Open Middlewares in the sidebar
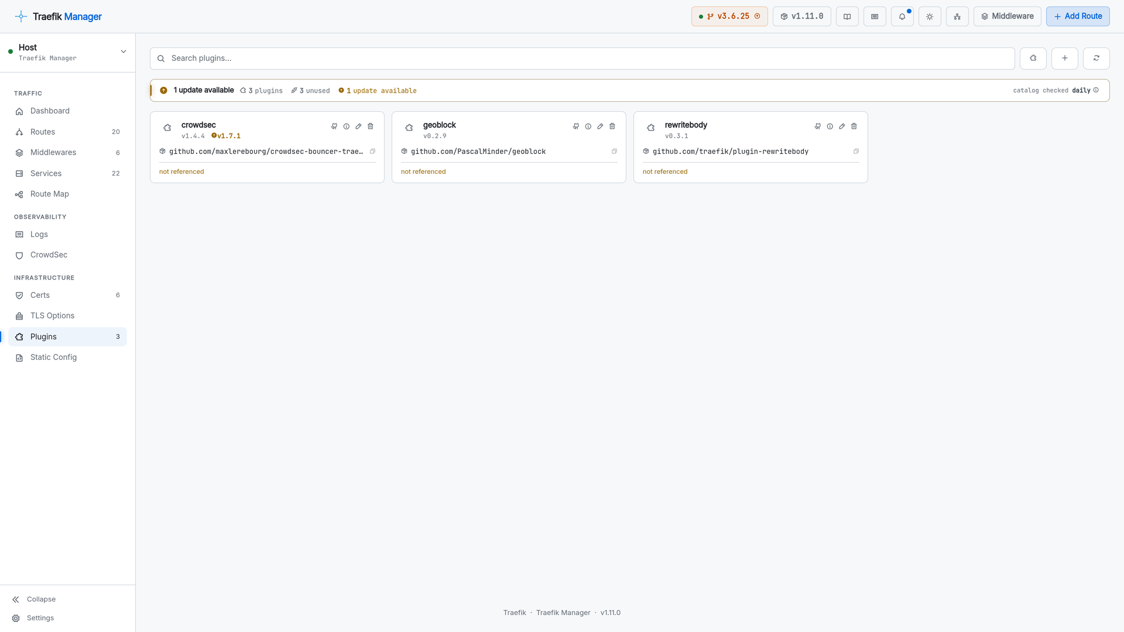 [67, 153]
